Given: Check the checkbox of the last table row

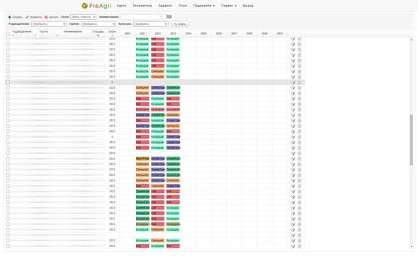Looking at the screenshot, I should (x=8, y=246).
